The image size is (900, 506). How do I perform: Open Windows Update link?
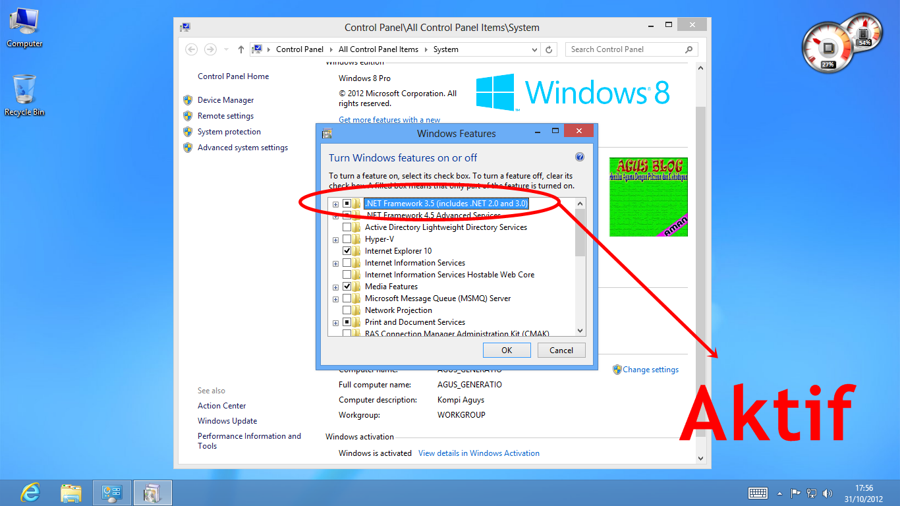[x=227, y=421]
